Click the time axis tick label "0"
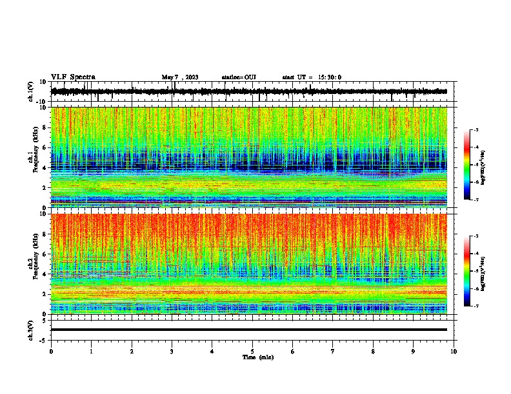The image size is (511, 394). coord(51,352)
